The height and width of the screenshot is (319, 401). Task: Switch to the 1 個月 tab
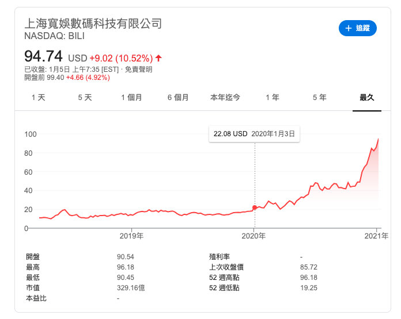(x=131, y=98)
